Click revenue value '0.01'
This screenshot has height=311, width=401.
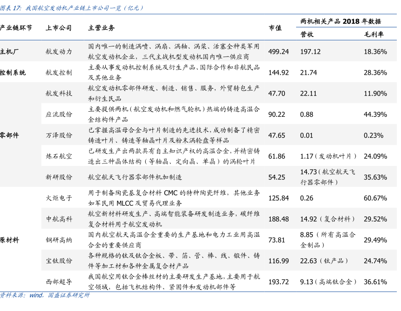[x=307, y=136]
